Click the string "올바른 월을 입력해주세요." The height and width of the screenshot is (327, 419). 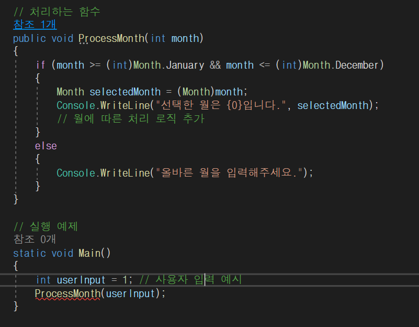click(x=229, y=172)
